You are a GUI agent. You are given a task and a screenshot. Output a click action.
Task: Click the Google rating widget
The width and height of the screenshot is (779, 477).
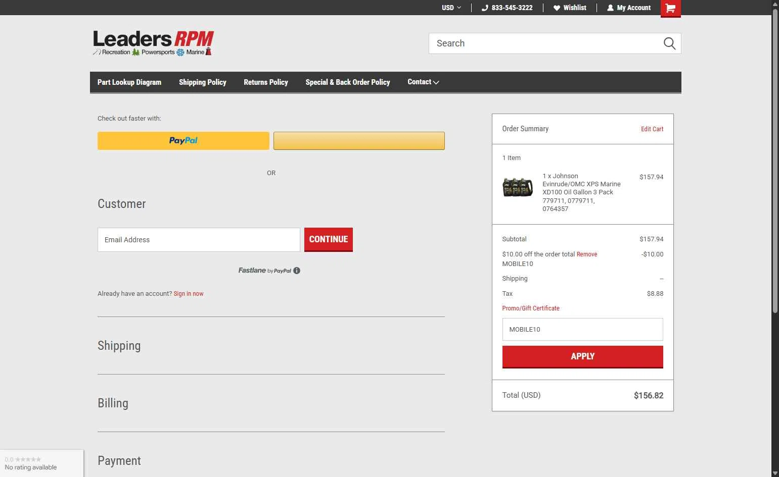(41, 463)
